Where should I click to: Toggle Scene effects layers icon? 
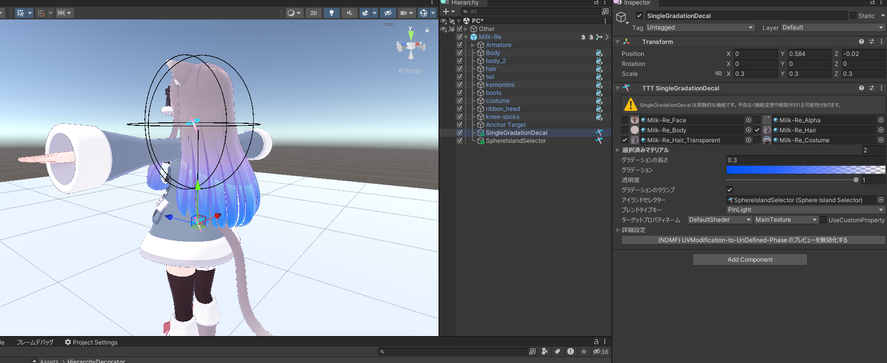[x=365, y=13]
